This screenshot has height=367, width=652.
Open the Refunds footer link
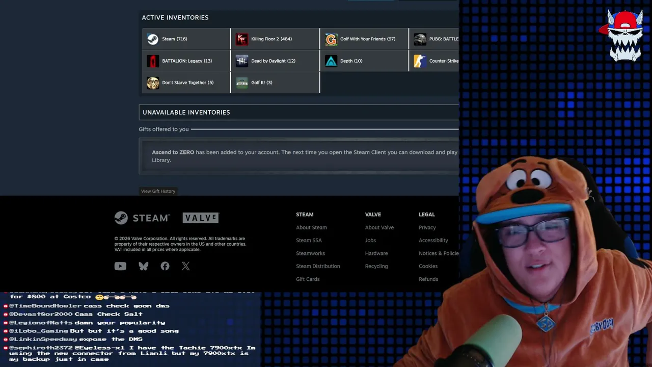click(428, 279)
